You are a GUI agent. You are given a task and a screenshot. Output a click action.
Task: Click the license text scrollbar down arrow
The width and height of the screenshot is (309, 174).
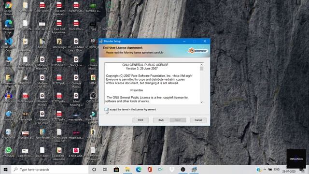tap(202, 102)
